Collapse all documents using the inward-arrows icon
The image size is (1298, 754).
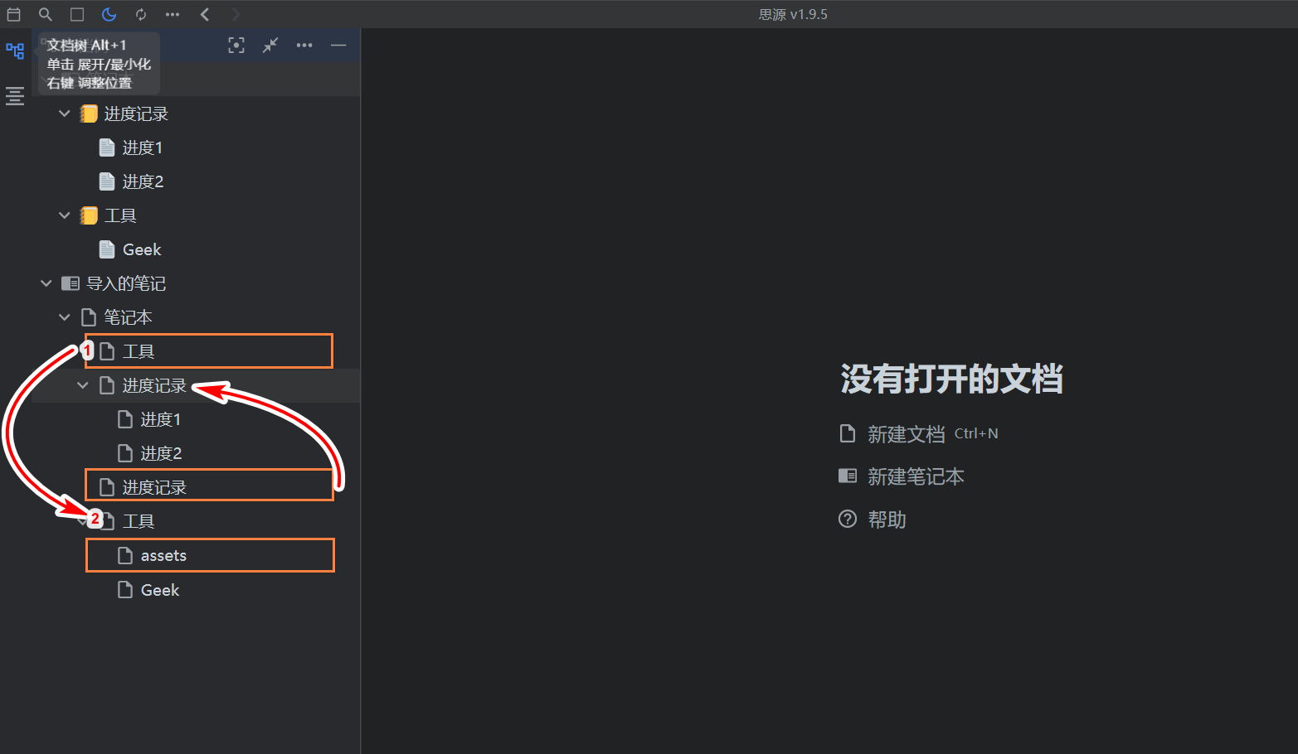(270, 46)
